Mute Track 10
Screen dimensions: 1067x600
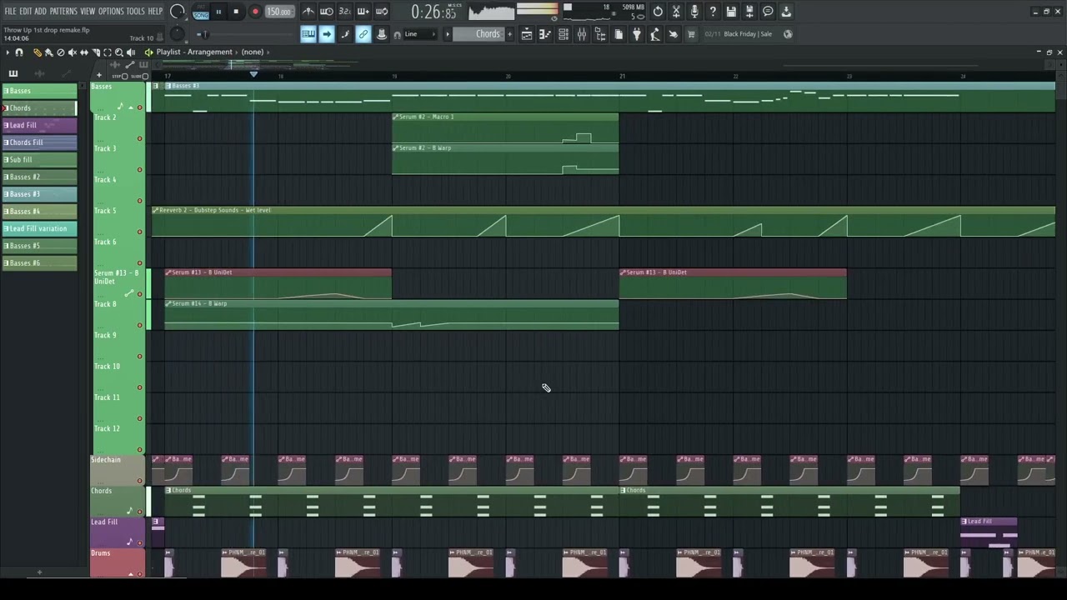pos(139,387)
